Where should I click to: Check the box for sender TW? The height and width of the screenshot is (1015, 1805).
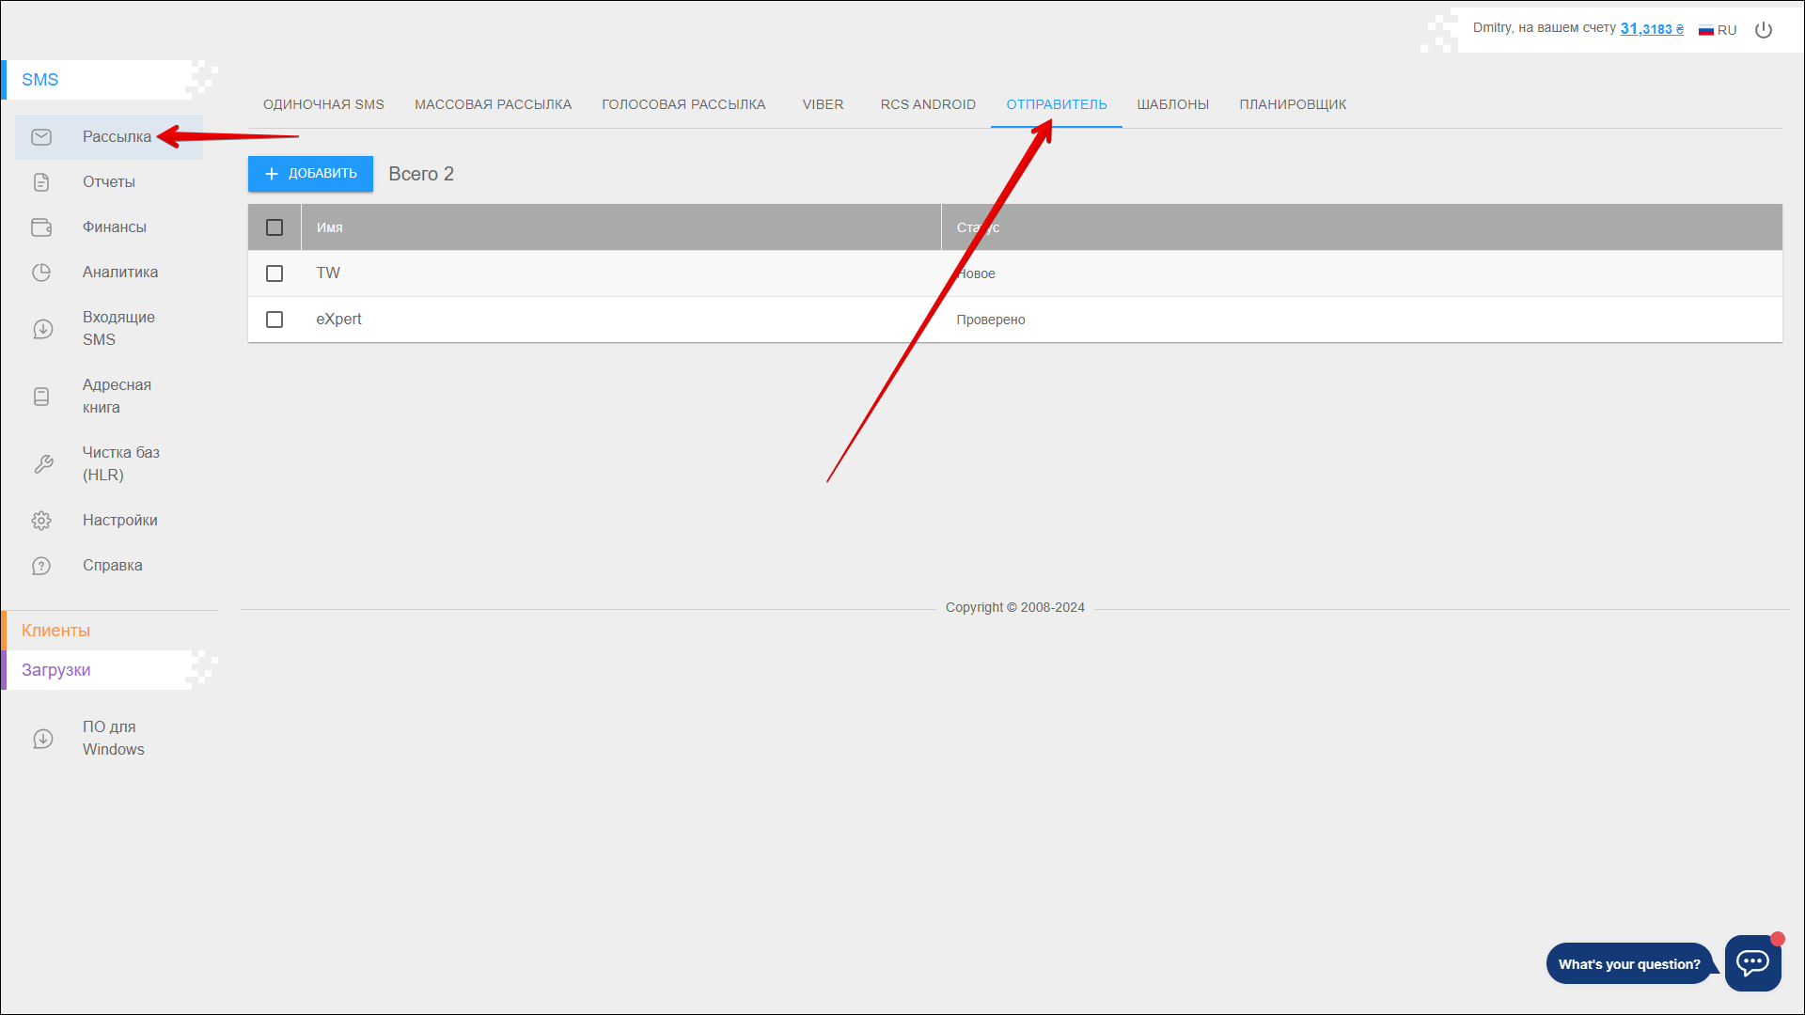(x=275, y=273)
